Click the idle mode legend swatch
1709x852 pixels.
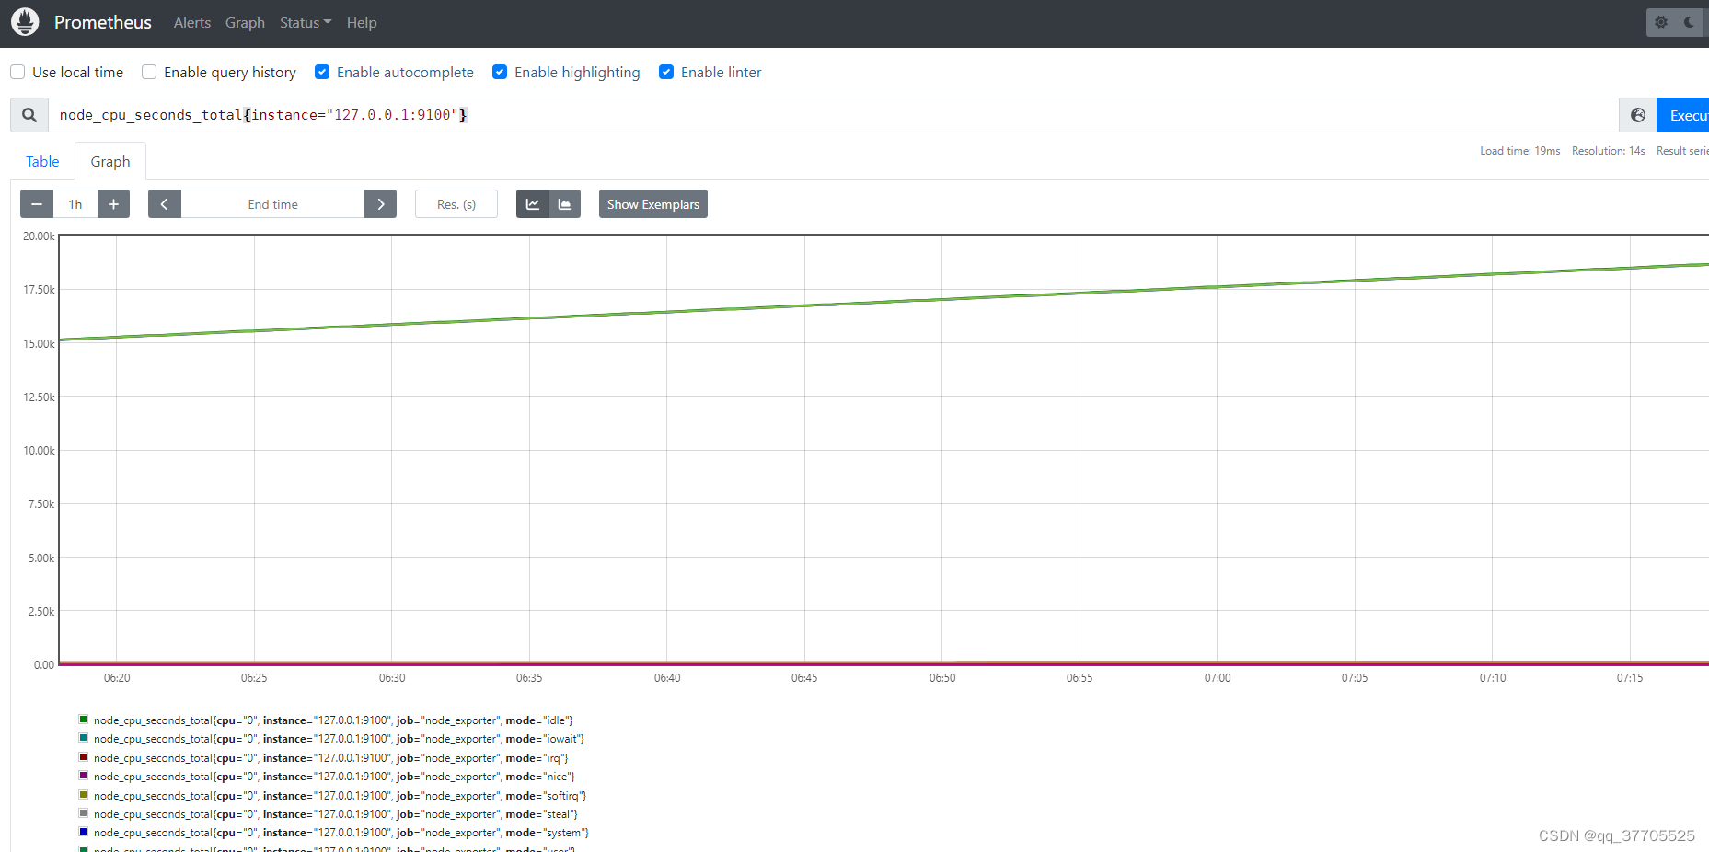pyautogui.click(x=84, y=720)
